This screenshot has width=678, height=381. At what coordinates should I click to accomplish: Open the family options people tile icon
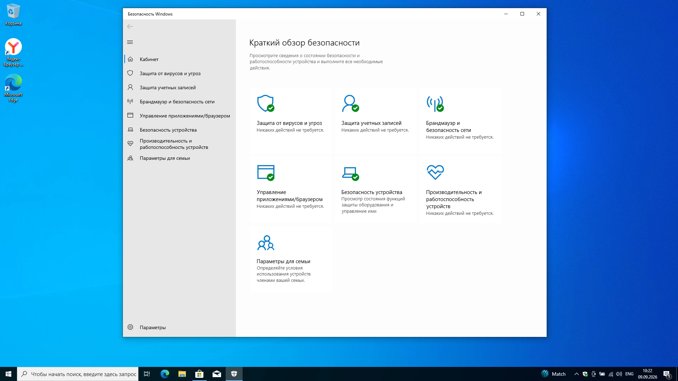point(266,243)
